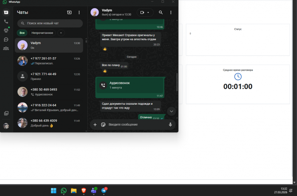
Task: Open the Channels icon in sidebar
Action: pyautogui.click(x=6, y=39)
